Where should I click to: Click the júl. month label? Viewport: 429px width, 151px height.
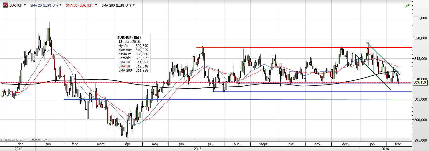[210, 144]
